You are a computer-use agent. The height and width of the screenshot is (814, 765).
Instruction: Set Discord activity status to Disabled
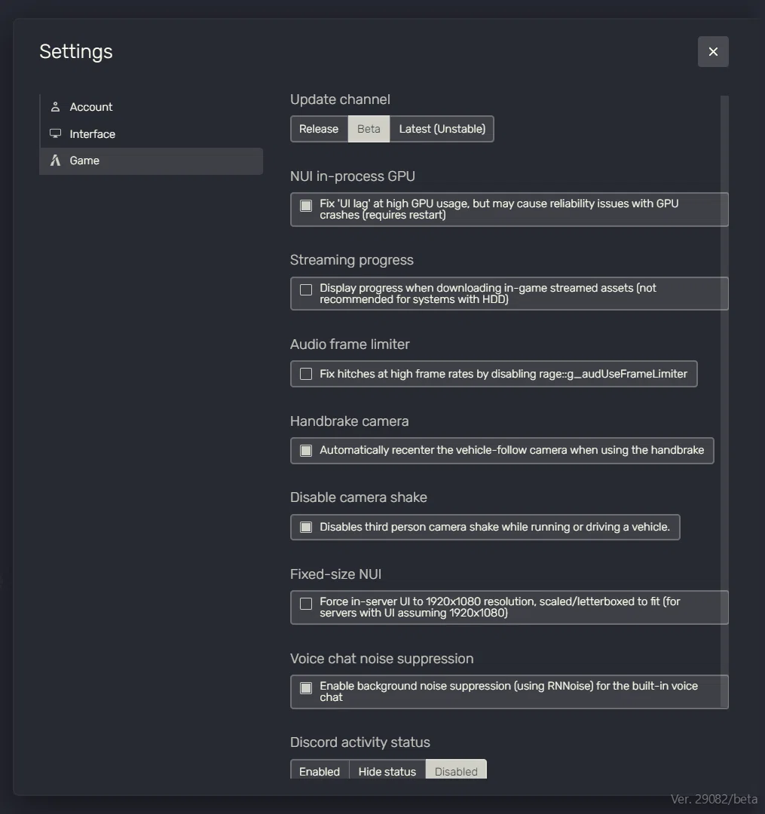pyautogui.click(x=456, y=770)
